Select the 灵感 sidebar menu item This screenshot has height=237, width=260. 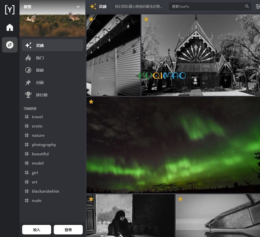(52, 45)
